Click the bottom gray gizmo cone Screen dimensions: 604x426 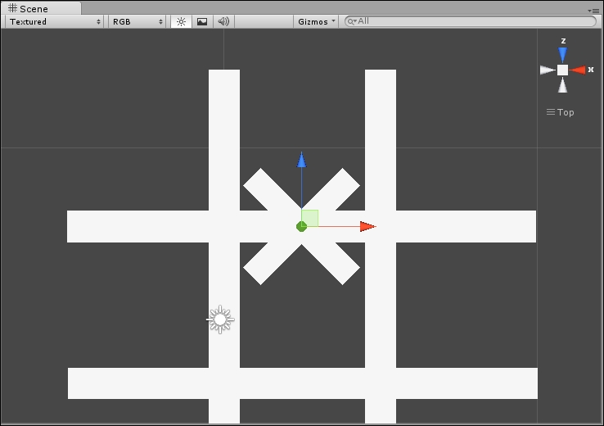(563, 85)
